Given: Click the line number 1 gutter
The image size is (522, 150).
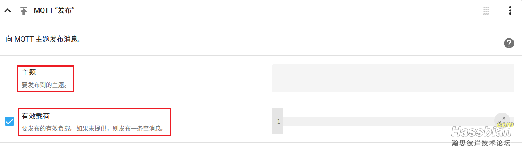Looking at the screenshot, I should pos(278,121).
